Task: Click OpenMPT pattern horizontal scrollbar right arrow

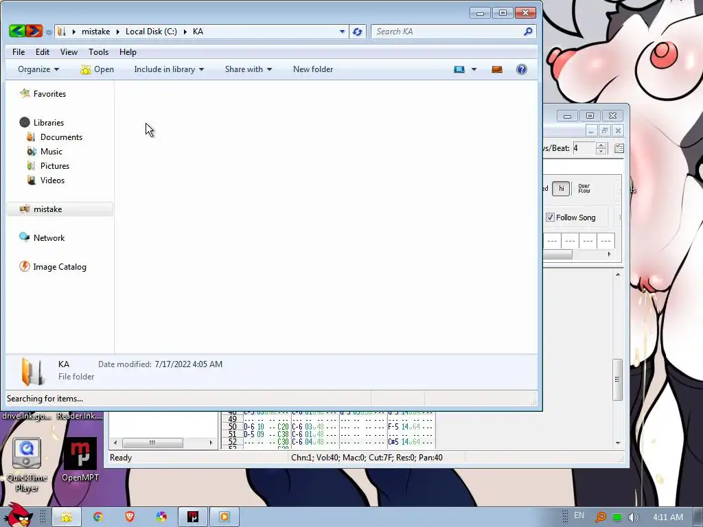Action: [609, 254]
